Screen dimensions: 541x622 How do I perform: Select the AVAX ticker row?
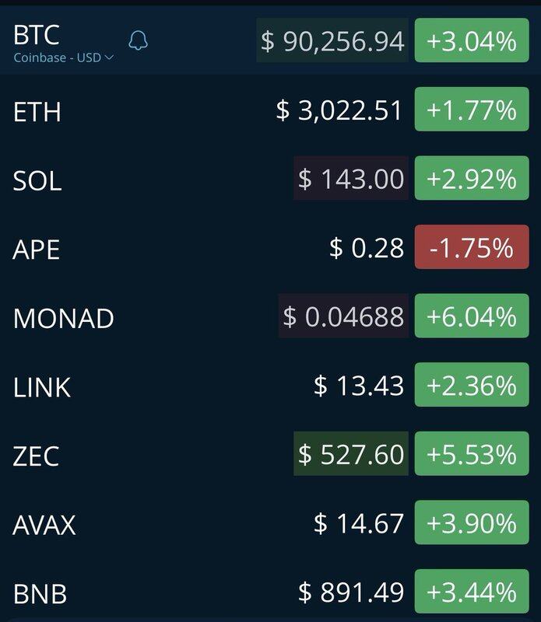(x=44, y=524)
